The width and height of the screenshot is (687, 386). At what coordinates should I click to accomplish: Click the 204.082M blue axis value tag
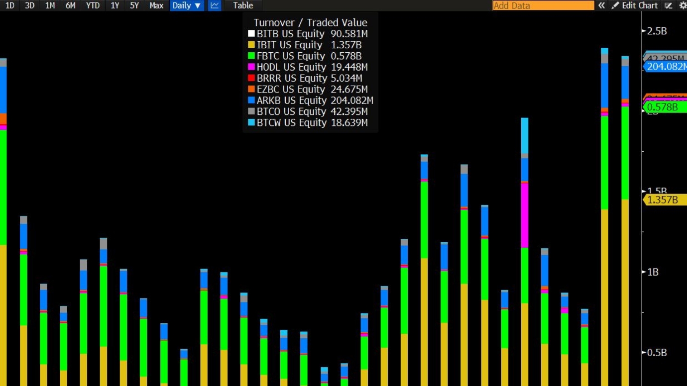[x=665, y=67]
